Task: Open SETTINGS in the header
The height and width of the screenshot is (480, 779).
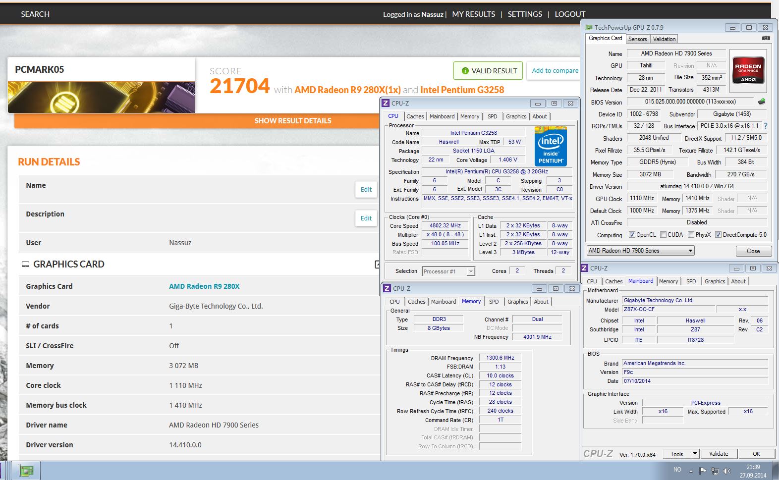Action: coord(525,14)
